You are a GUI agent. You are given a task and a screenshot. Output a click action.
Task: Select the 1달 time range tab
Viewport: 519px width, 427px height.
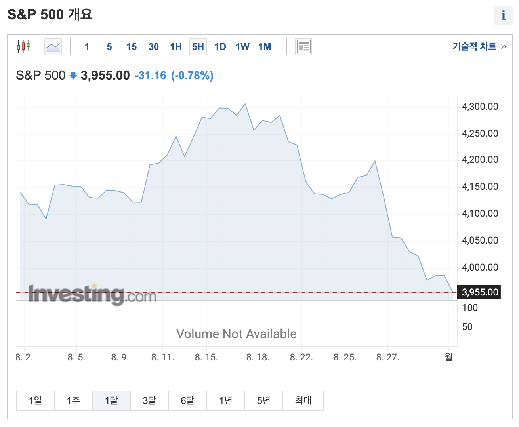click(x=111, y=401)
